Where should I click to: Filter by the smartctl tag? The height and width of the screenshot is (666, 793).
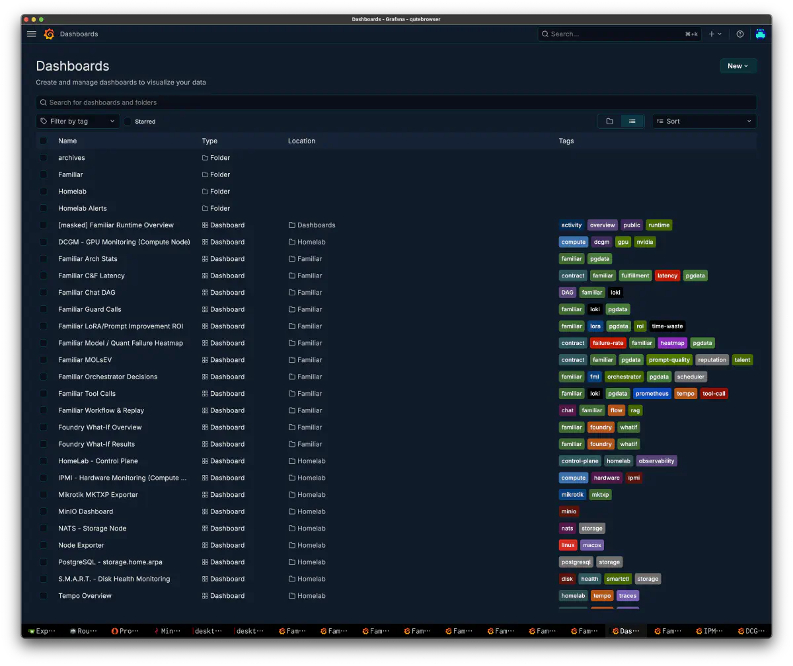(x=618, y=579)
